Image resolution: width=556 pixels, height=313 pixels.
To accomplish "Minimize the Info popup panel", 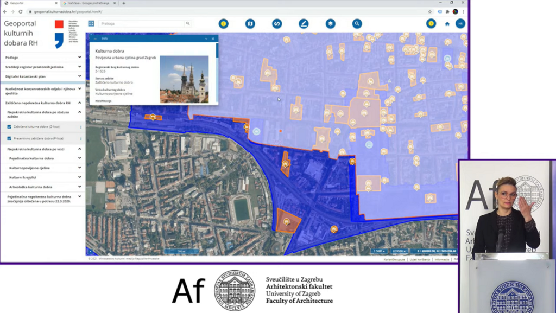I will pyautogui.click(x=95, y=39).
